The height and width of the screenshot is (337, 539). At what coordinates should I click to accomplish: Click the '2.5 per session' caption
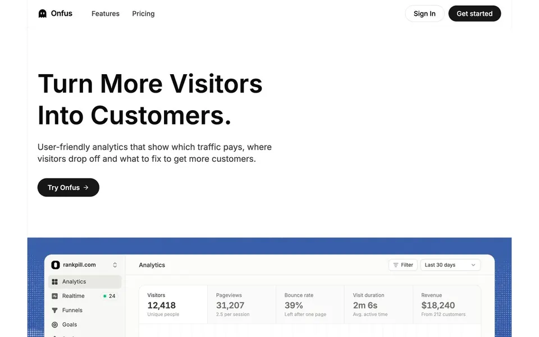pos(232,315)
